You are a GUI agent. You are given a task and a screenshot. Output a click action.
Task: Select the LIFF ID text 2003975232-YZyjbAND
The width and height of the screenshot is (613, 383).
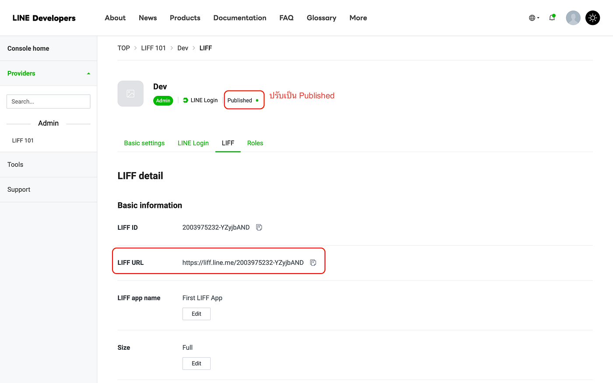216,228
